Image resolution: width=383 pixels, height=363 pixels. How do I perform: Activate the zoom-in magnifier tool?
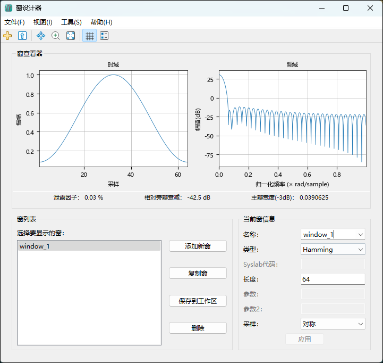click(x=56, y=36)
